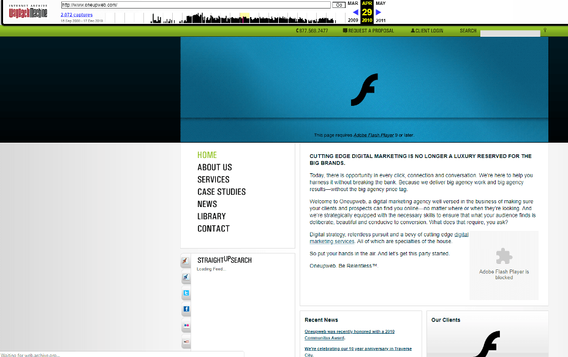
Task: Click the Recent News heading
Action: pos(321,320)
